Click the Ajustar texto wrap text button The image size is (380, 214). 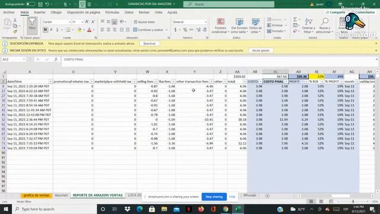coord(144,22)
